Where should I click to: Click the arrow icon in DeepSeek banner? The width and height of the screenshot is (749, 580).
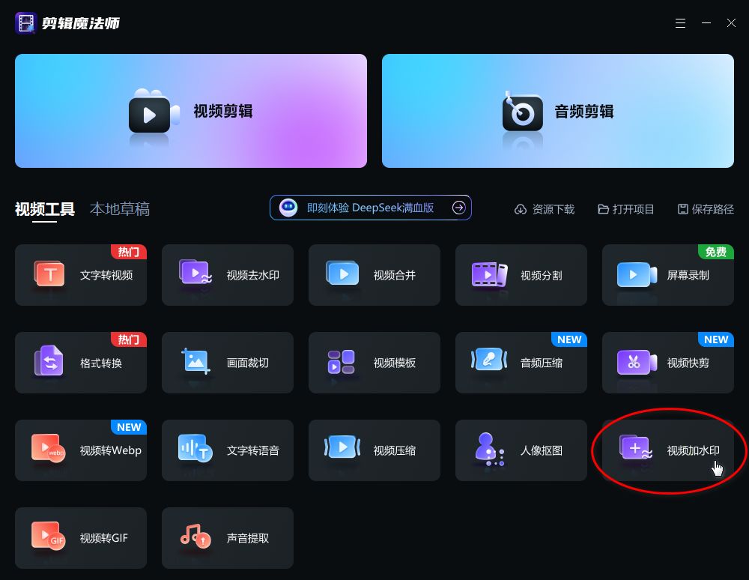pyautogui.click(x=458, y=208)
